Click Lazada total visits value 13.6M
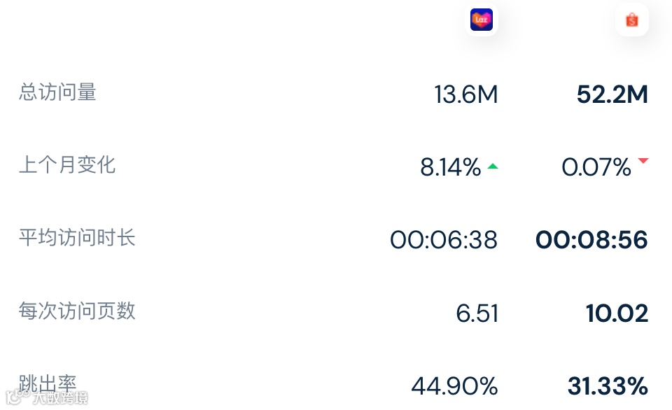 click(x=466, y=94)
